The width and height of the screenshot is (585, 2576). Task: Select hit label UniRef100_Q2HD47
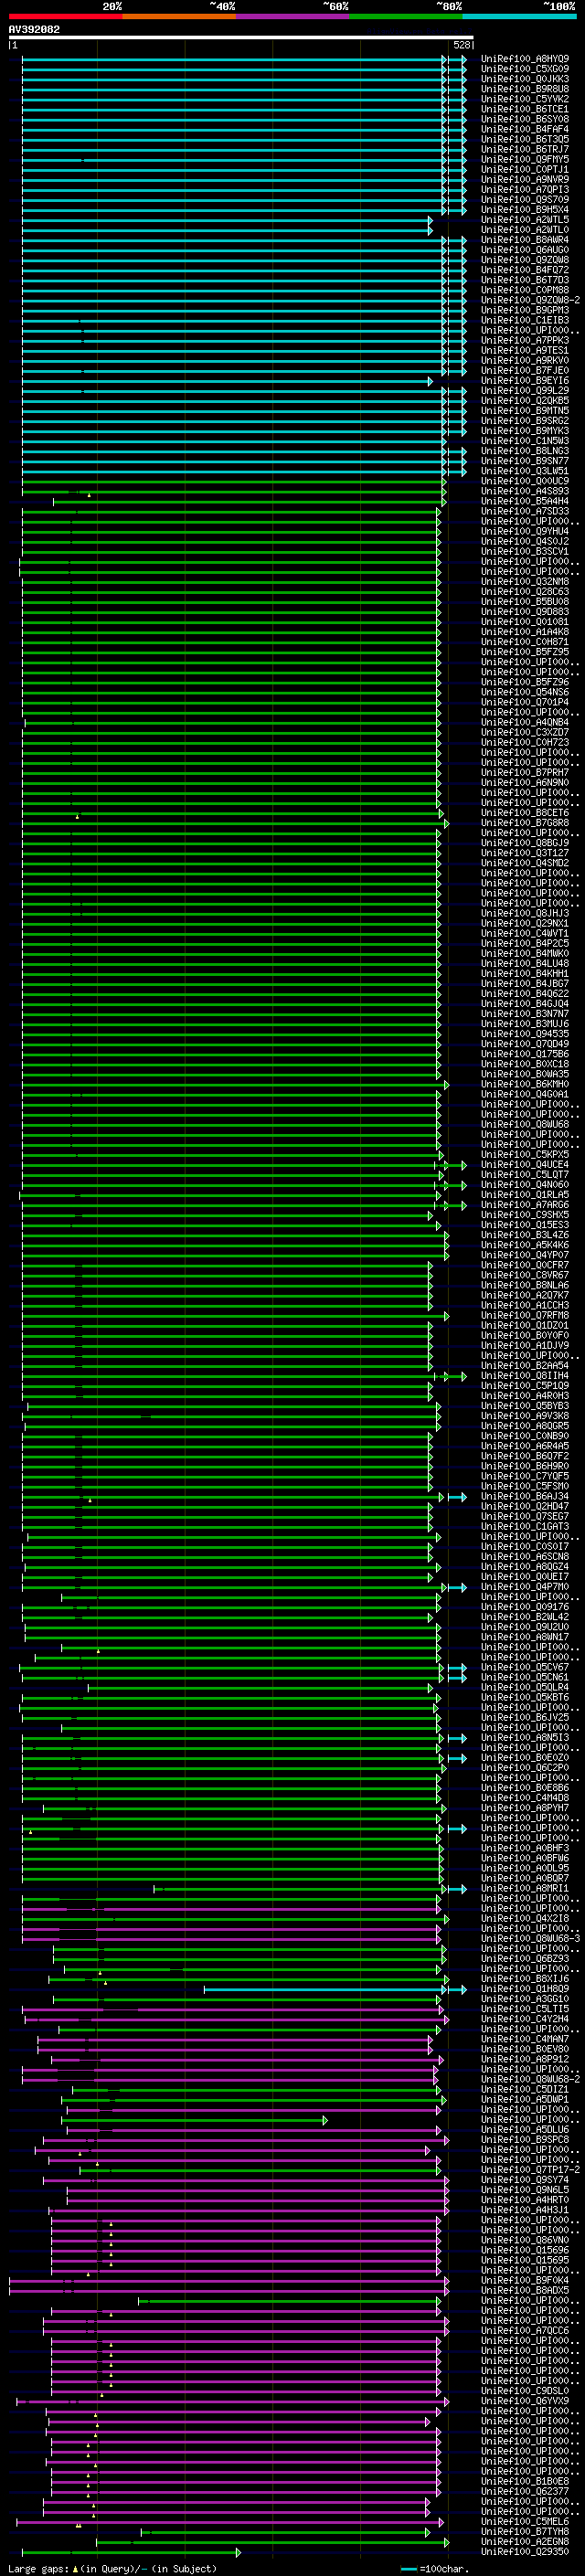click(x=525, y=1506)
